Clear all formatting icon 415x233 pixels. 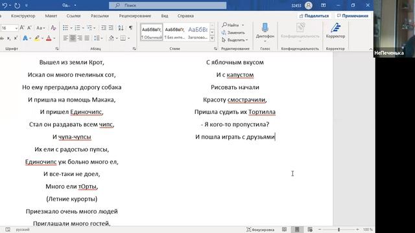point(53,28)
